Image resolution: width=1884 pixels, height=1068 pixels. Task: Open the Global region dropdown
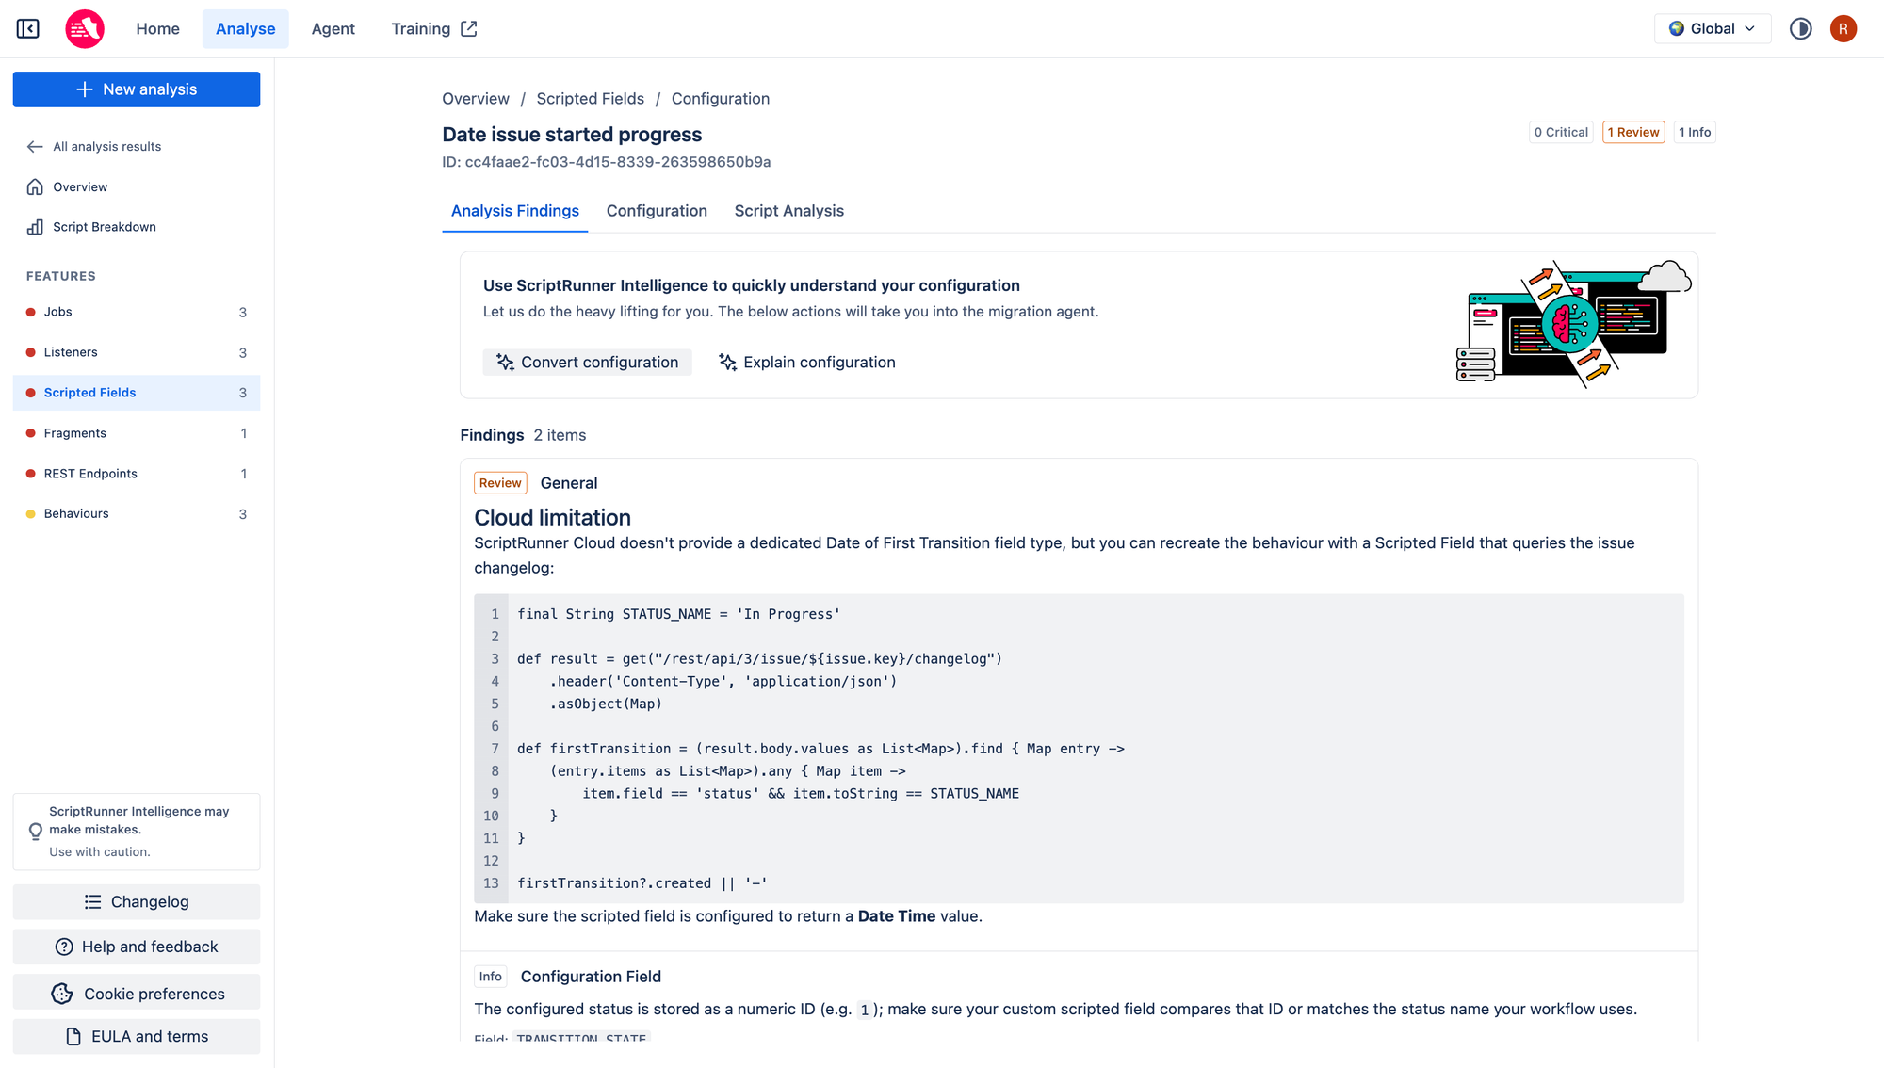coord(1713,29)
